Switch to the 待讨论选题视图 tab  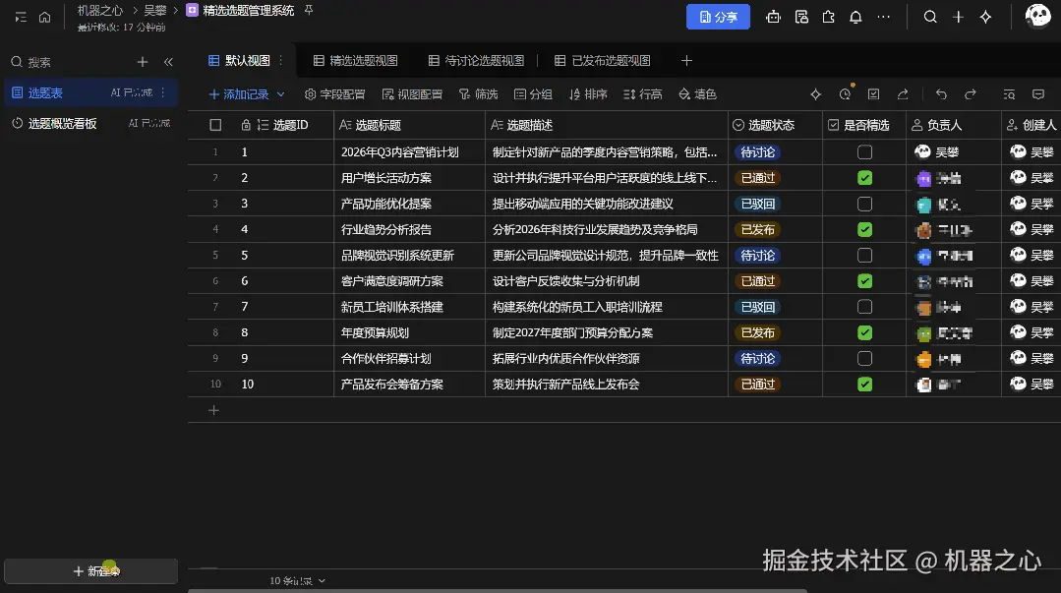[x=476, y=60]
